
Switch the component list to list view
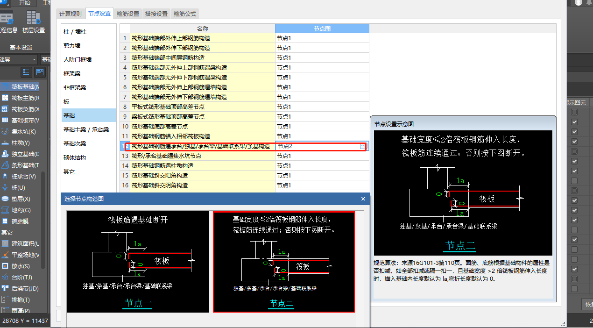pyautogui.click(x=26, y=72)
